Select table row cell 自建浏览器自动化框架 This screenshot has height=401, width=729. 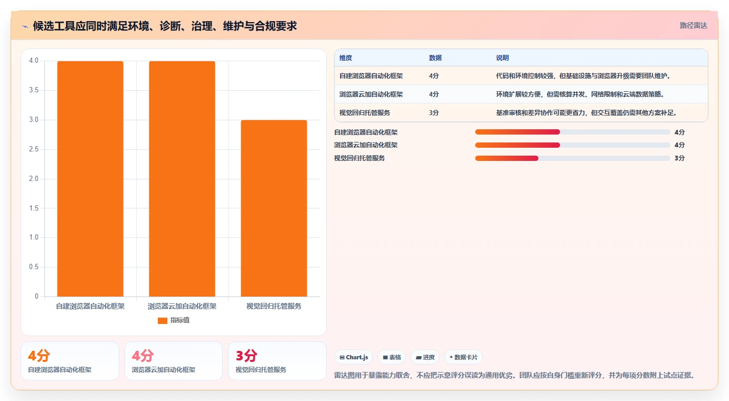click(371, 76)
